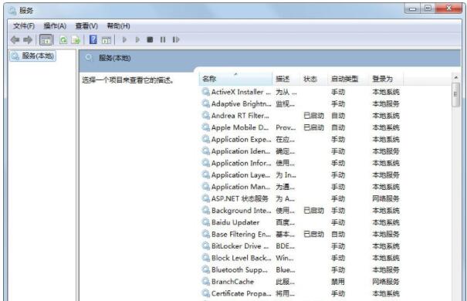This screenshot has width=467, height=301.
Task: Click the Back arrow toolbar icon
Action: tap(15, 39)
